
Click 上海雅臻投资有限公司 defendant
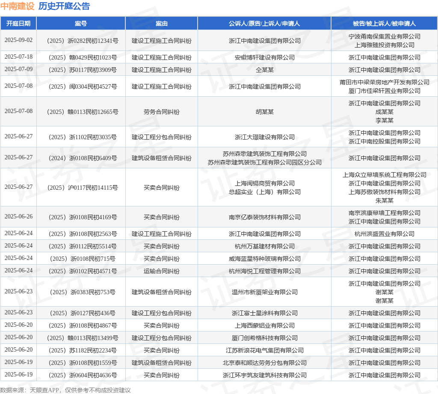pos(385,45)
